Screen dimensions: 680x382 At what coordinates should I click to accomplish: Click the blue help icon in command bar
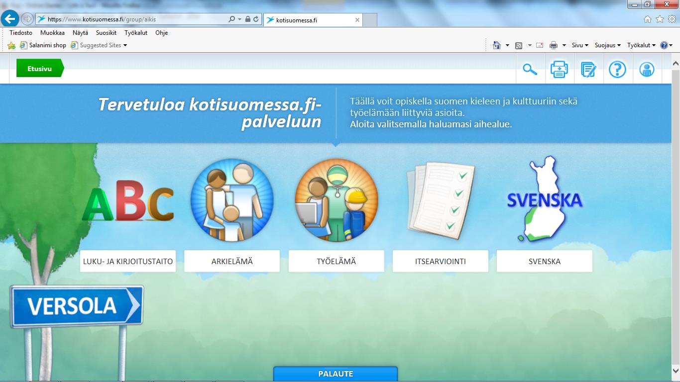664,45
